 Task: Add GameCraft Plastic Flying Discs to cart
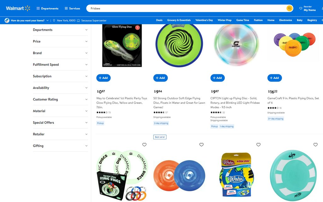coord(275,78)
